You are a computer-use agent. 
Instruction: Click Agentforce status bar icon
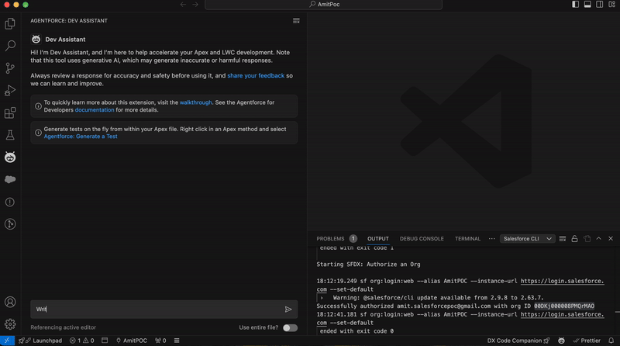561,341
